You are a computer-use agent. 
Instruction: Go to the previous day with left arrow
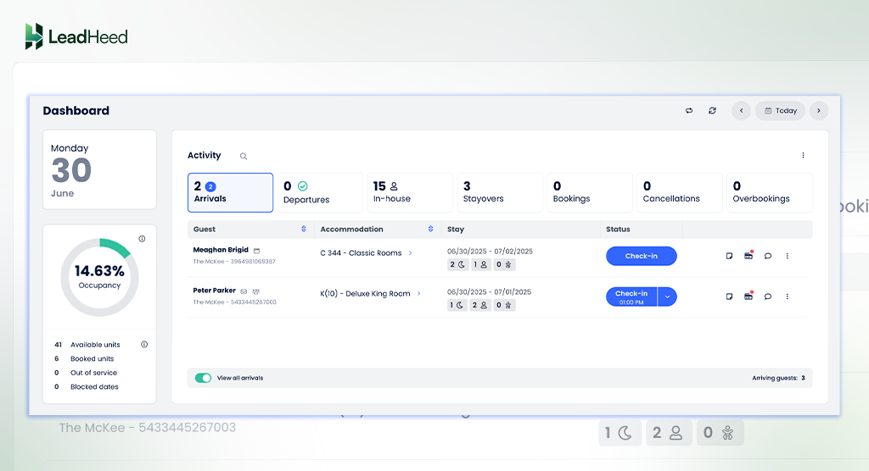coord(741,111)
